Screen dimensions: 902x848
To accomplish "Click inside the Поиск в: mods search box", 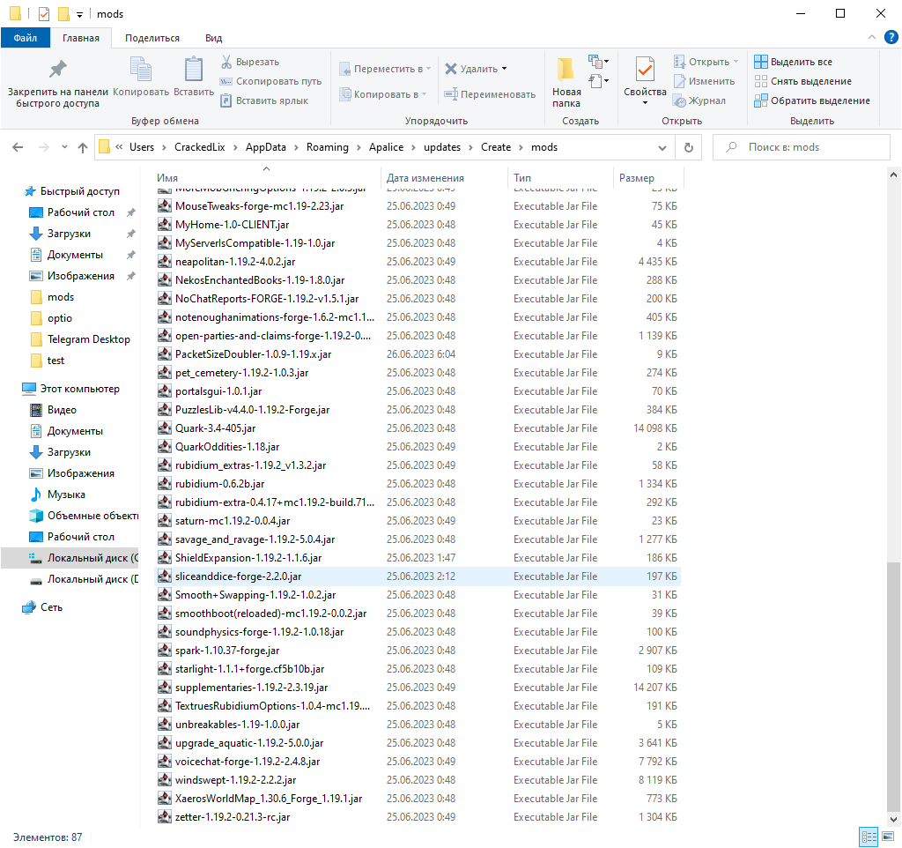I will (802, 146).
